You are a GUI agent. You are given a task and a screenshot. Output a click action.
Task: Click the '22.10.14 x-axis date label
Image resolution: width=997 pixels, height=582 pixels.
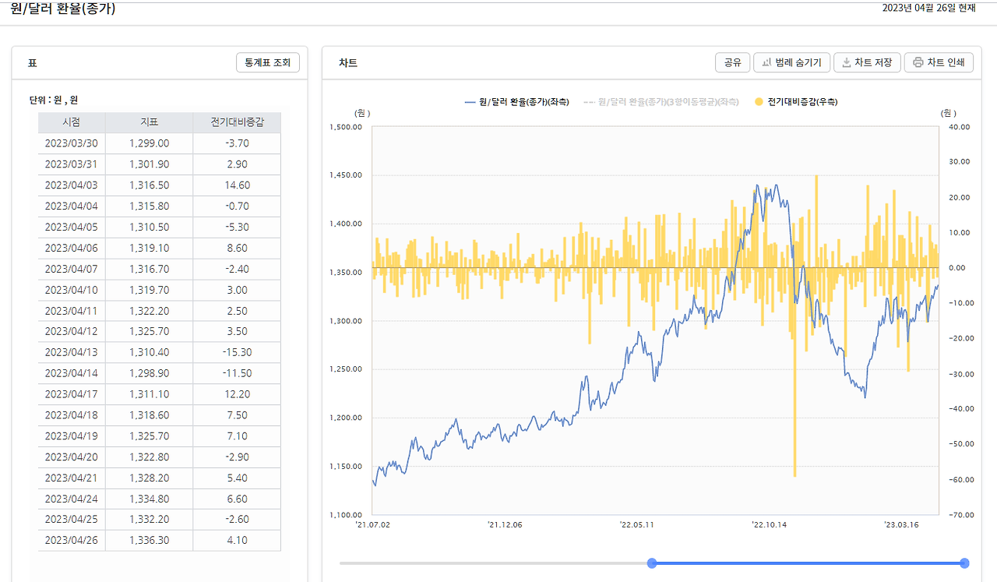coord(769,525)
